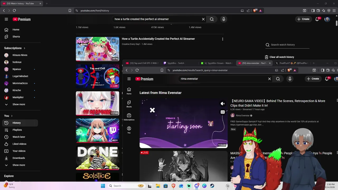Screen dimensions: 338x190
Task: Switch to the PixelPlusVT X tab
Action: (292, 63)
